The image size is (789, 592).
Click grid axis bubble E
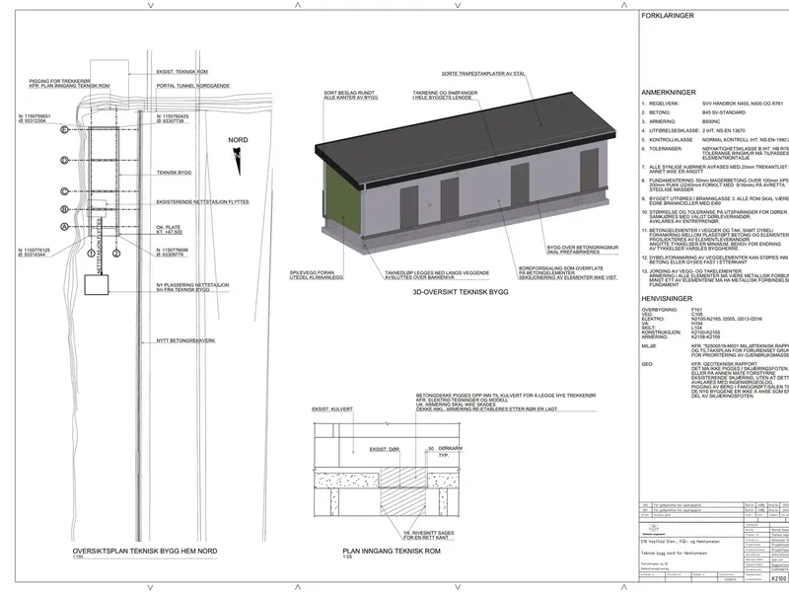click(64, 130)
